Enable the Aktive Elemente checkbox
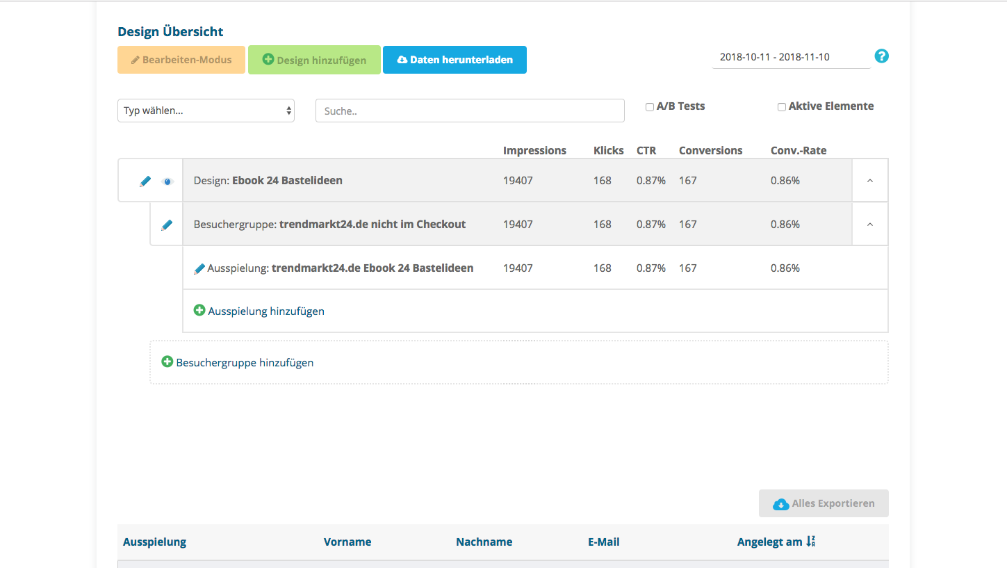Screen dimensions: 1007x568 (x=782, y=107)
